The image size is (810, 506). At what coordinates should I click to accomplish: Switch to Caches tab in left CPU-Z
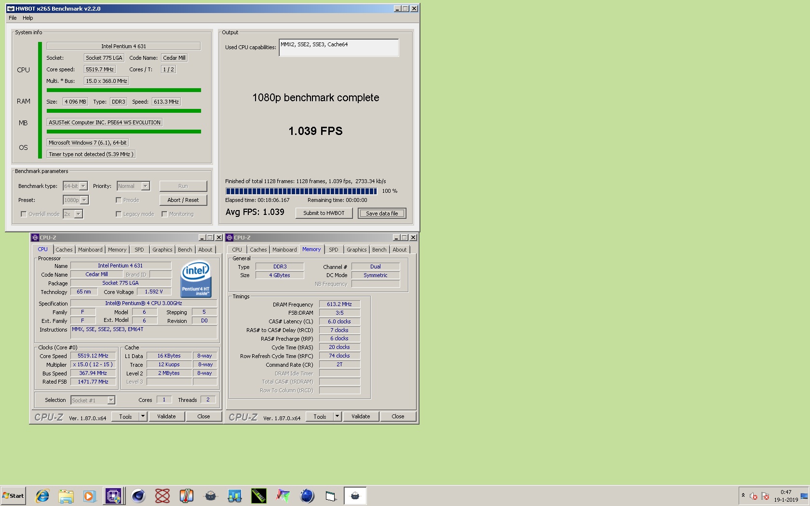64,250
